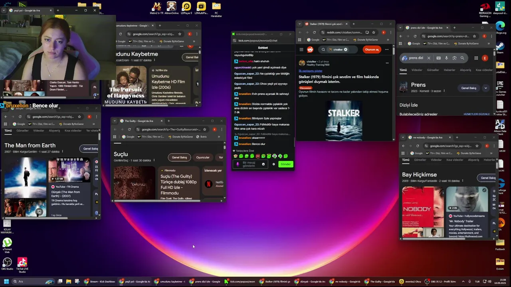Toggle bookmark star in Reddit address bar
Screen dimensions: 511x287
(x=374, y=32)
